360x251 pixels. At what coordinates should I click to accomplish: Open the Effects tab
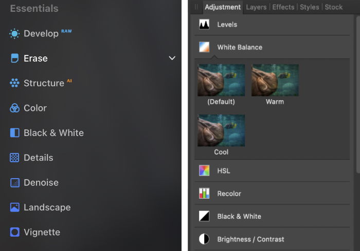(283, 7)
